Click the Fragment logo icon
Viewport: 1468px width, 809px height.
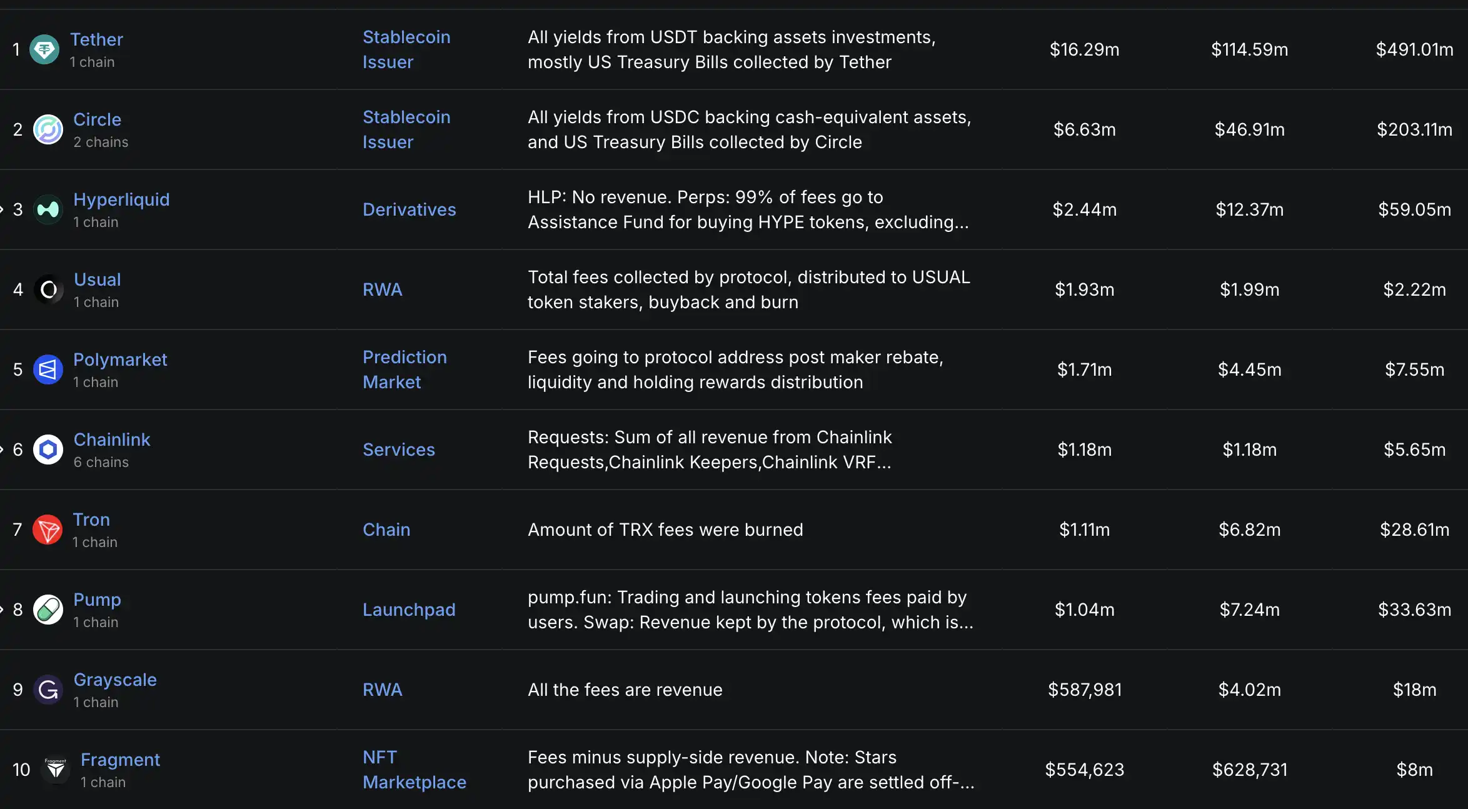[55, 769]
